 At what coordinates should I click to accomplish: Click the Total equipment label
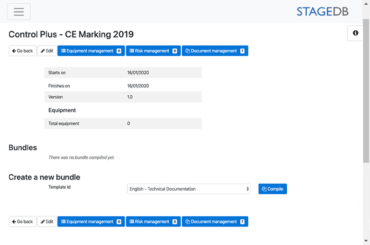pyautogui.click(x=64, y=124)
